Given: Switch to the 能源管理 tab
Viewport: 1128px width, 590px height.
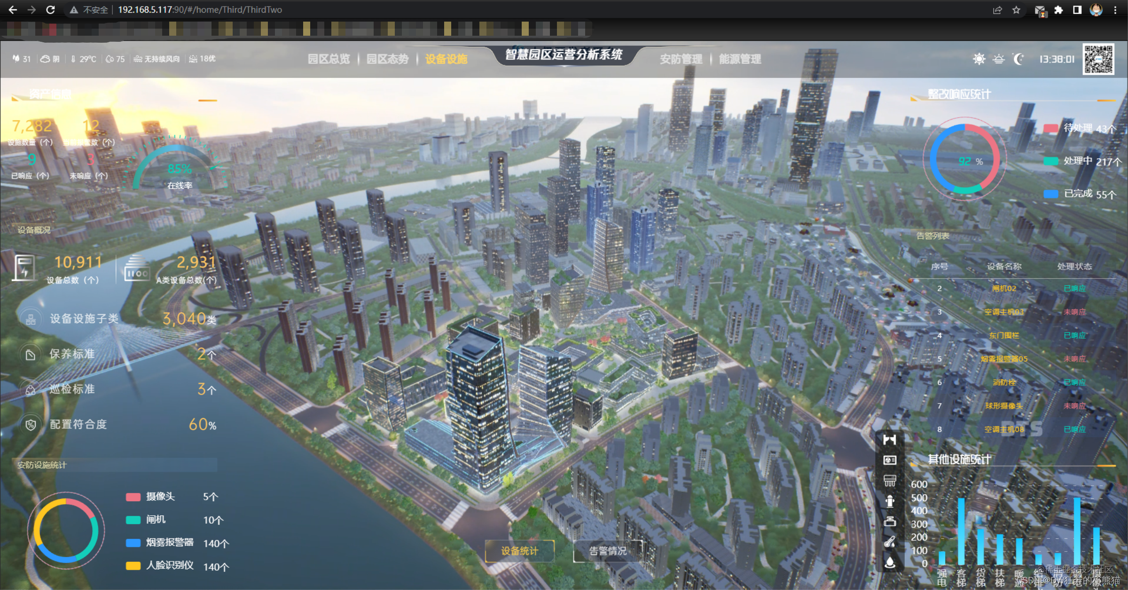Looking at the screenshot, I should 740,59.
